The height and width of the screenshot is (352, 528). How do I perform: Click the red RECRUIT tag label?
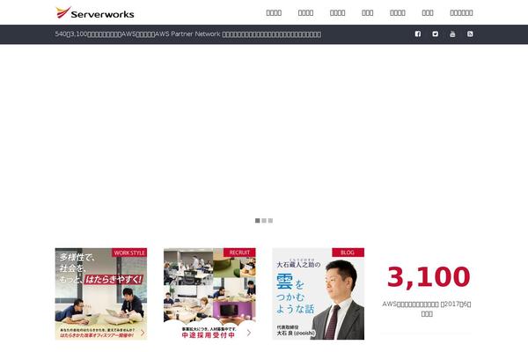(239, 253)
